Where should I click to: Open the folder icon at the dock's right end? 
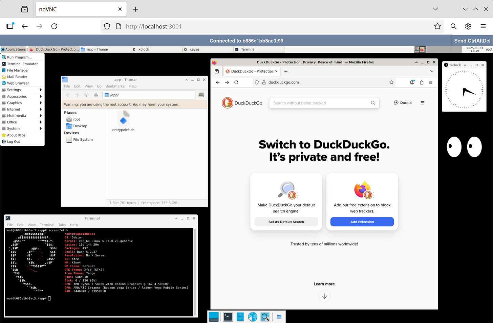[279, 317]
